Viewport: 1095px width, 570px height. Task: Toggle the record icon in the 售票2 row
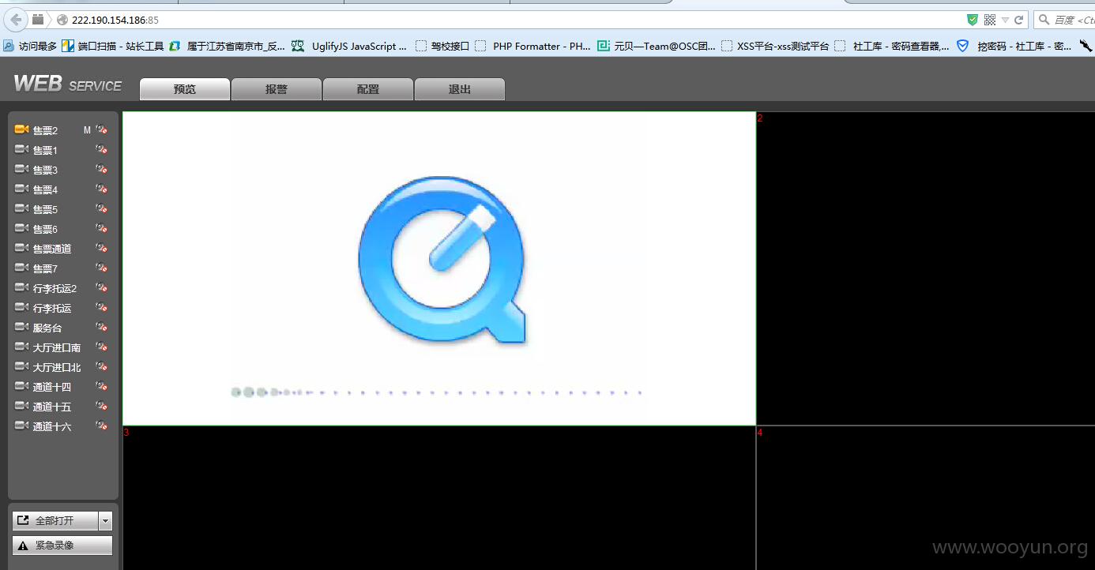point(102,129)
